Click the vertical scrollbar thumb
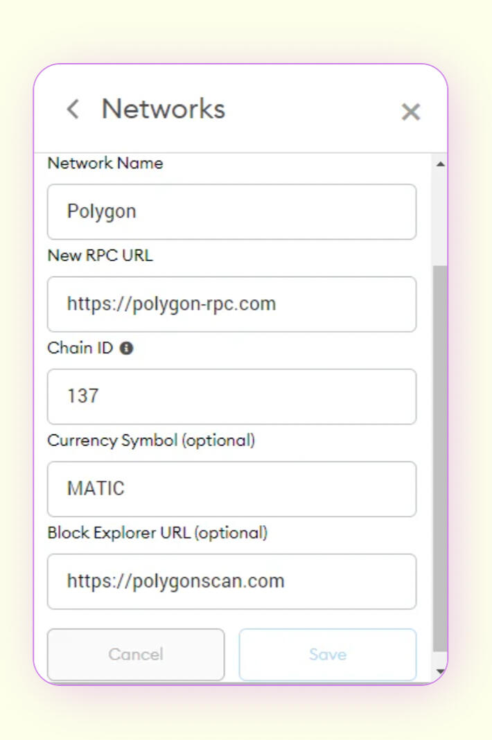Screen dimensions: 492x740 (440, 457)
